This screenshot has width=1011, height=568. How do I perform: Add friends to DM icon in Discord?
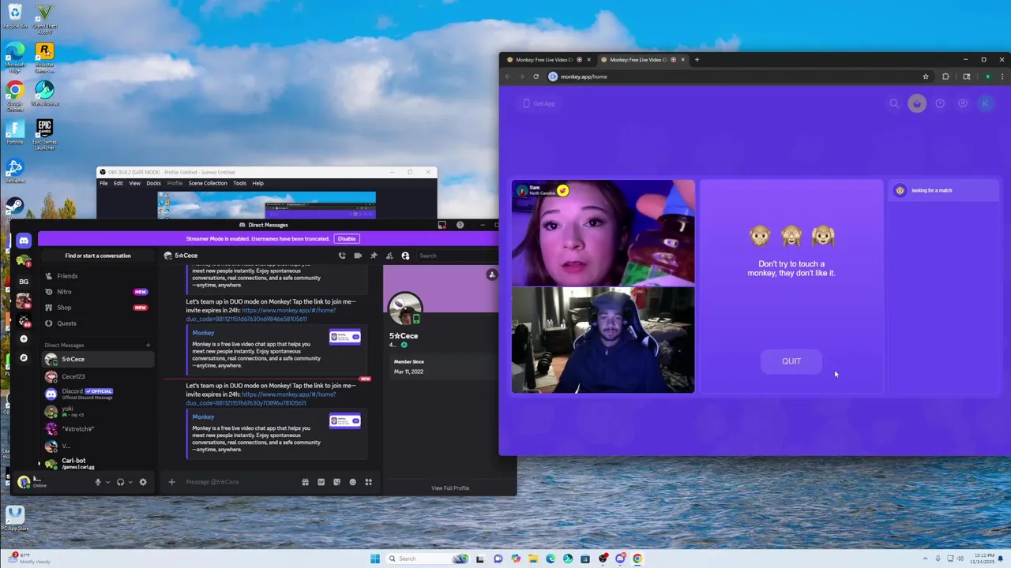tap(389, 256)
